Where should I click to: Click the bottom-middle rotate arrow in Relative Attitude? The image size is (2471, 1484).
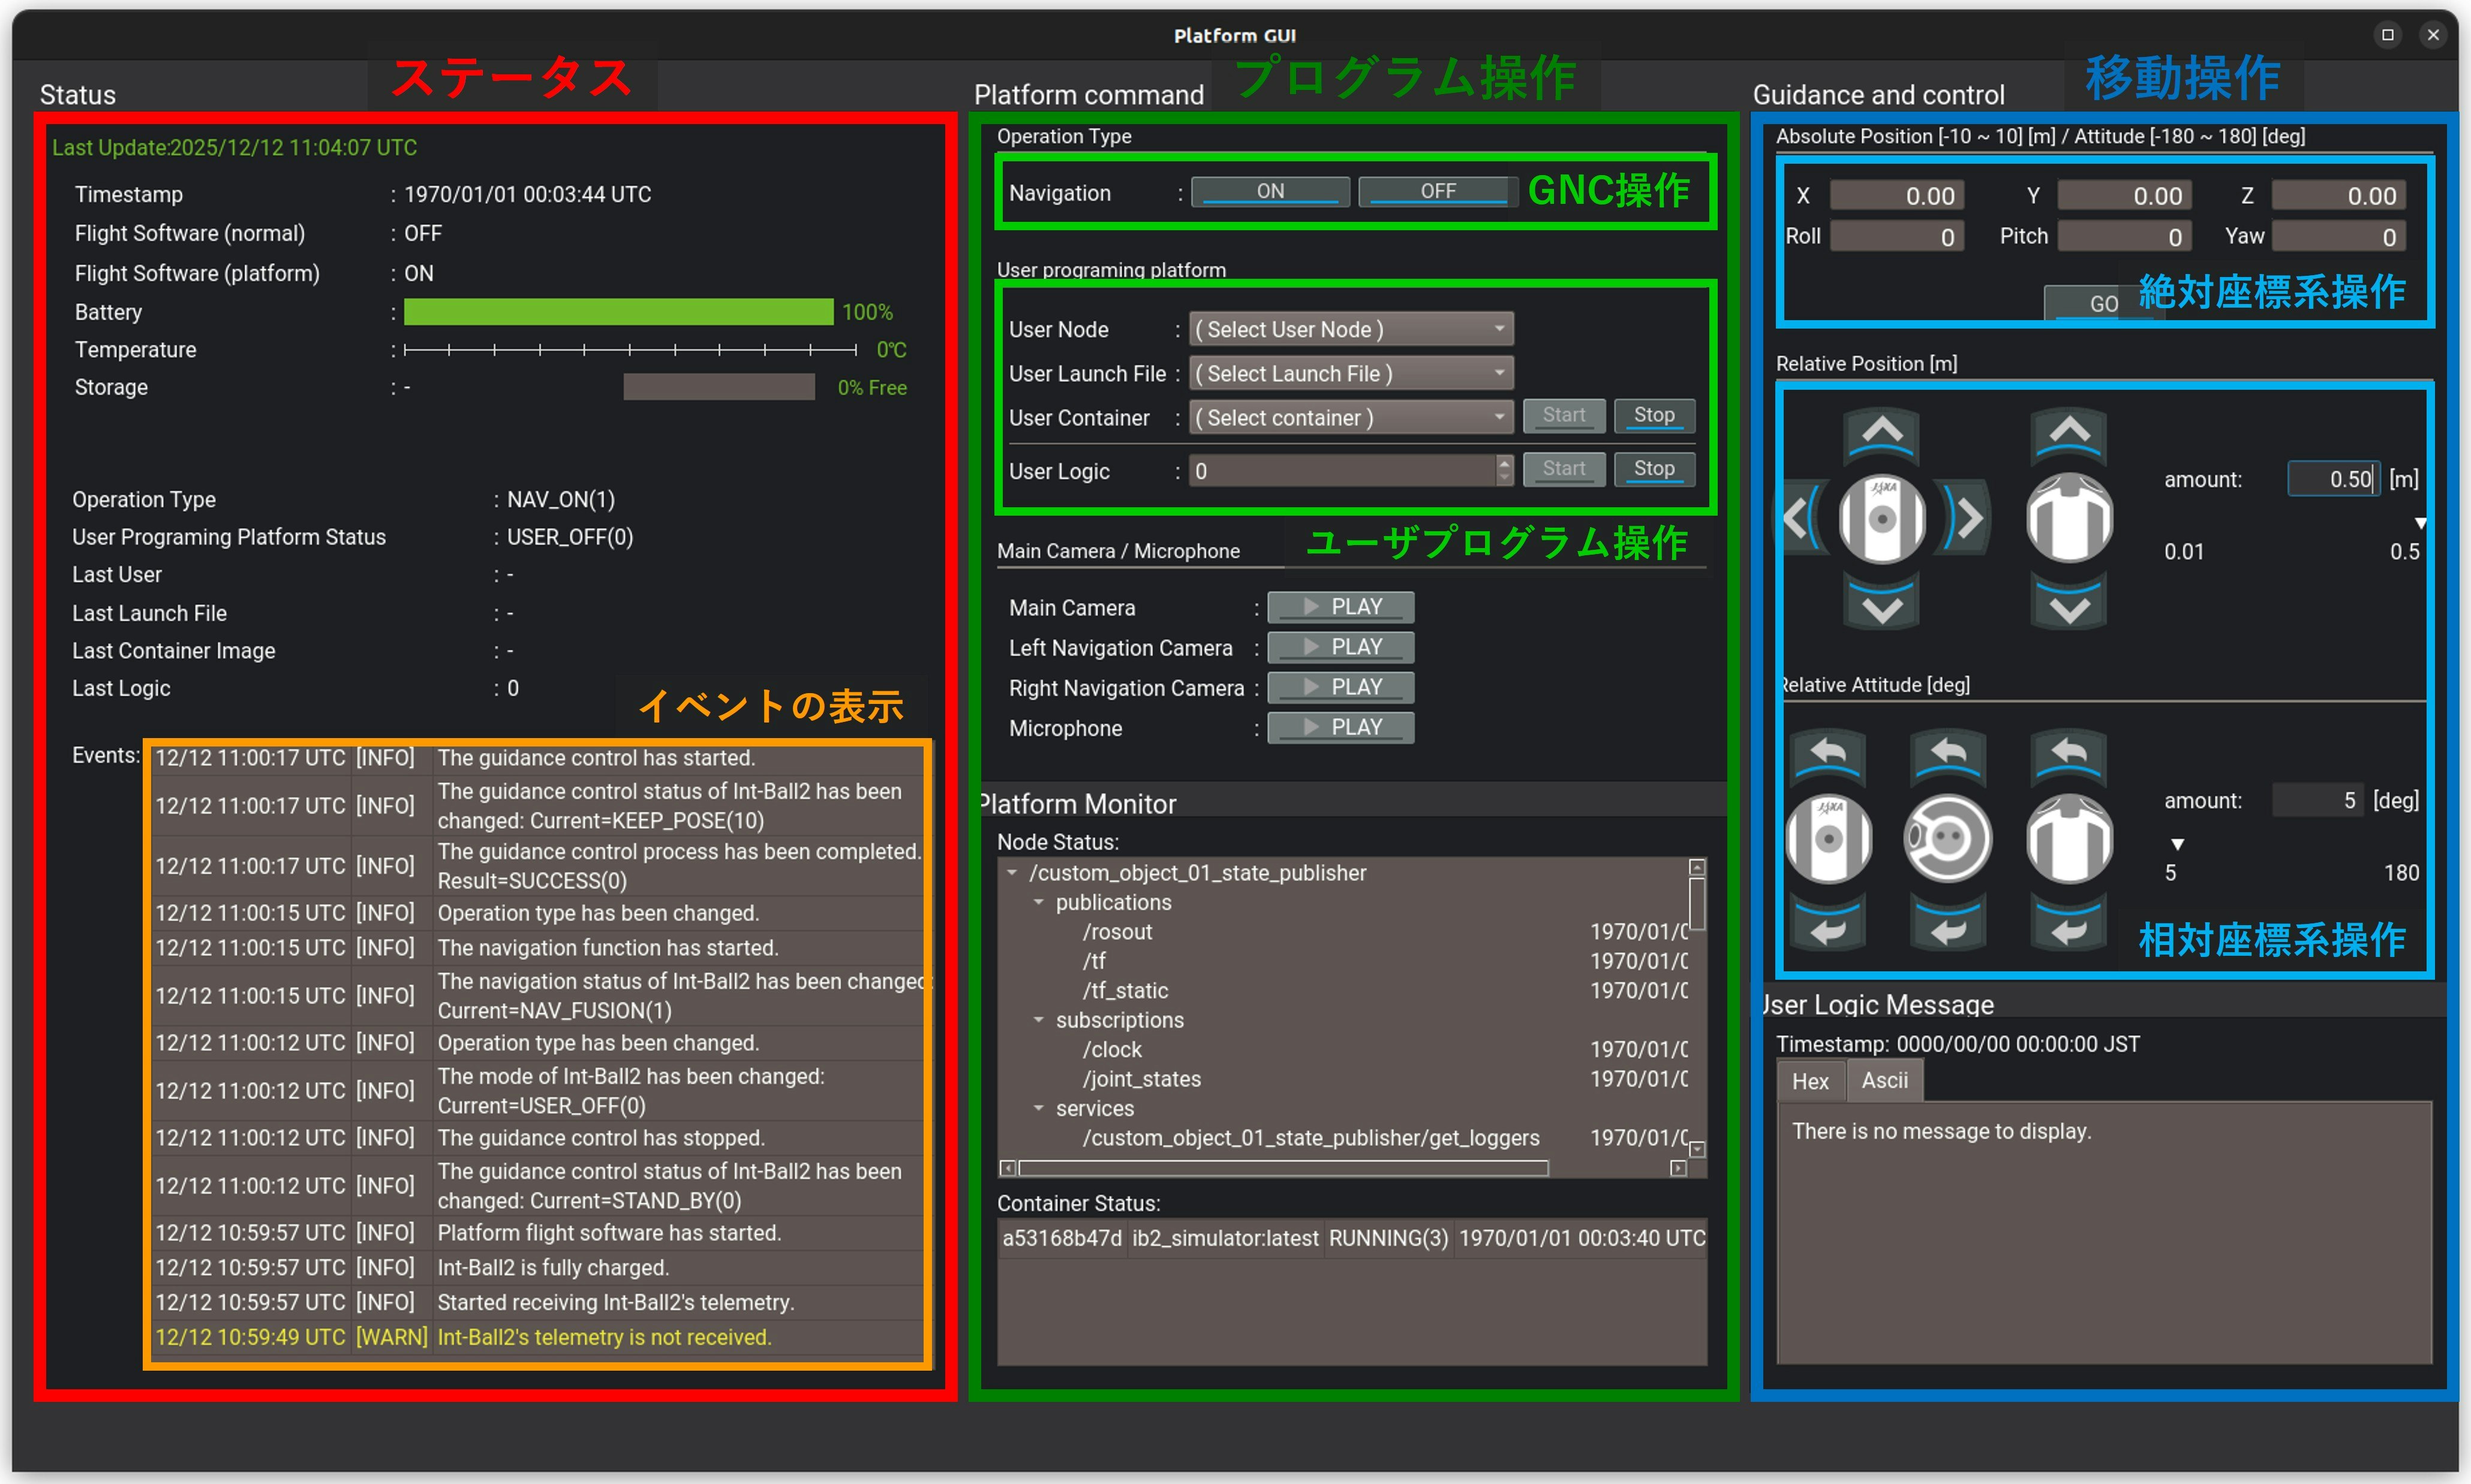pyautogui.click(x=1947, y=926)
